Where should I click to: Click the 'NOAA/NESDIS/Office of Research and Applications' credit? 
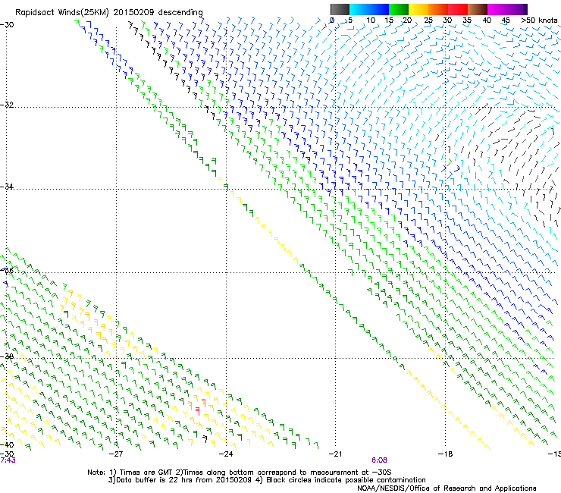[447, 488]
